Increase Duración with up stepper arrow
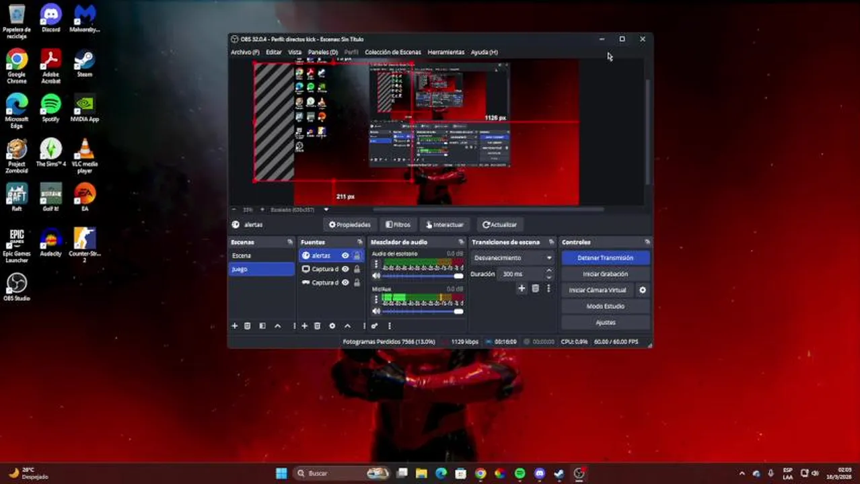The image size is (860, 484). point(549,270)
